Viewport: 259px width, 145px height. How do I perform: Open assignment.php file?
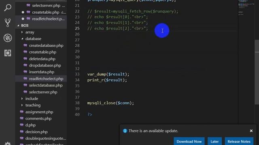39,112
